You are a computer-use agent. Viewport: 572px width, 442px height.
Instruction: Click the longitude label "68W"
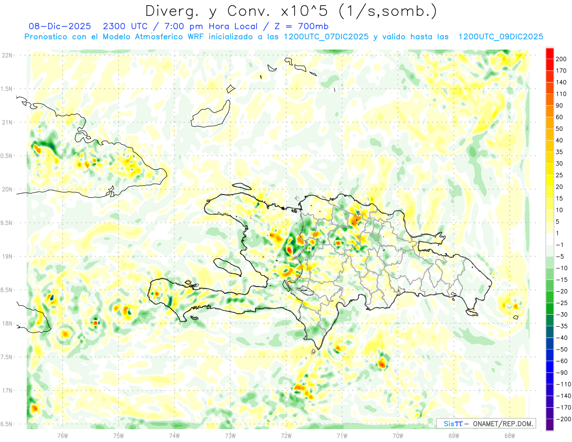coord(509,435)
